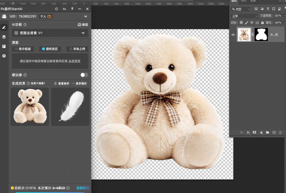Click the Aa font size icon

(x=65, y=9)
